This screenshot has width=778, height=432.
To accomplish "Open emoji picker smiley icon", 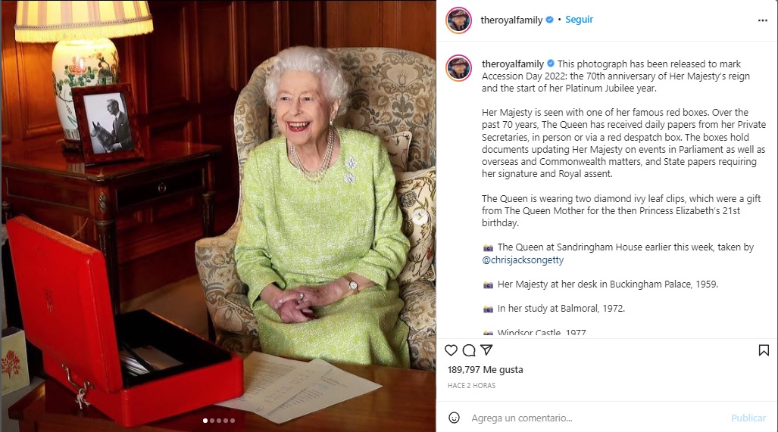I will click(454, 418).
